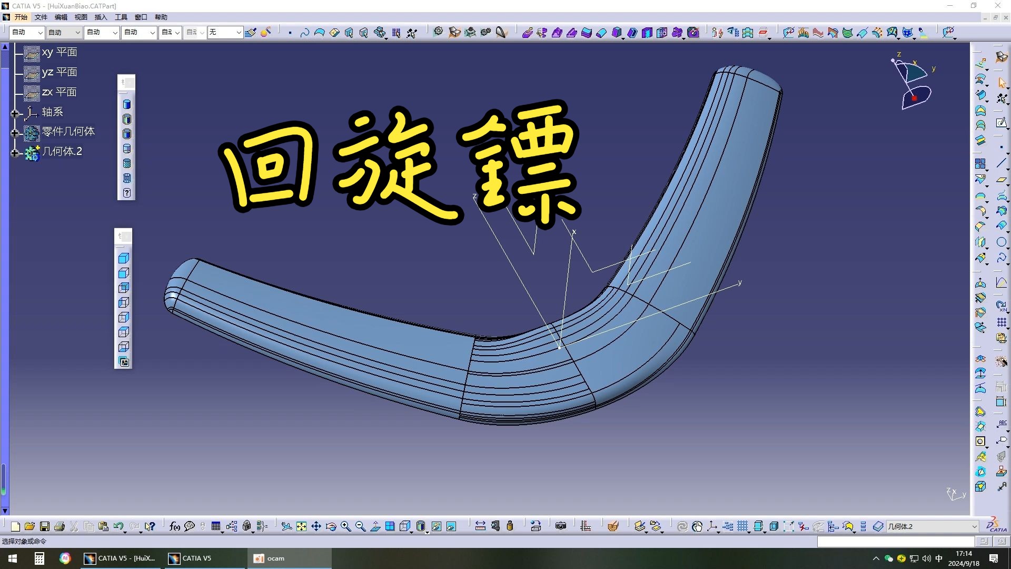Expand the 轴系 node in the tree

pyautogui.click(x=15, y=112)
